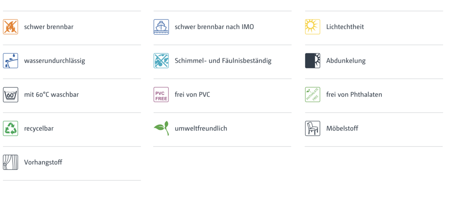
Task: Click the blue water-drop wasserundurchlässig icon
Action: tap(11, 61)
